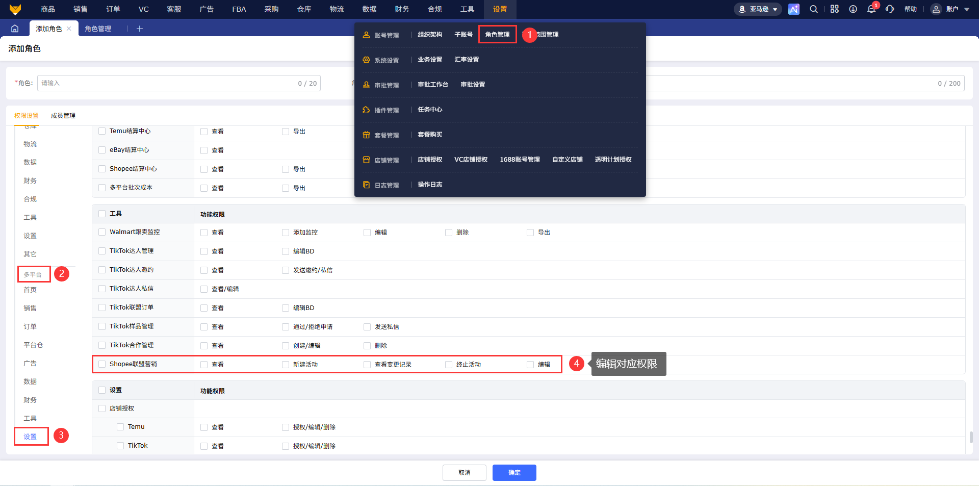Open the 帮助 link

(x=911, y=9)
